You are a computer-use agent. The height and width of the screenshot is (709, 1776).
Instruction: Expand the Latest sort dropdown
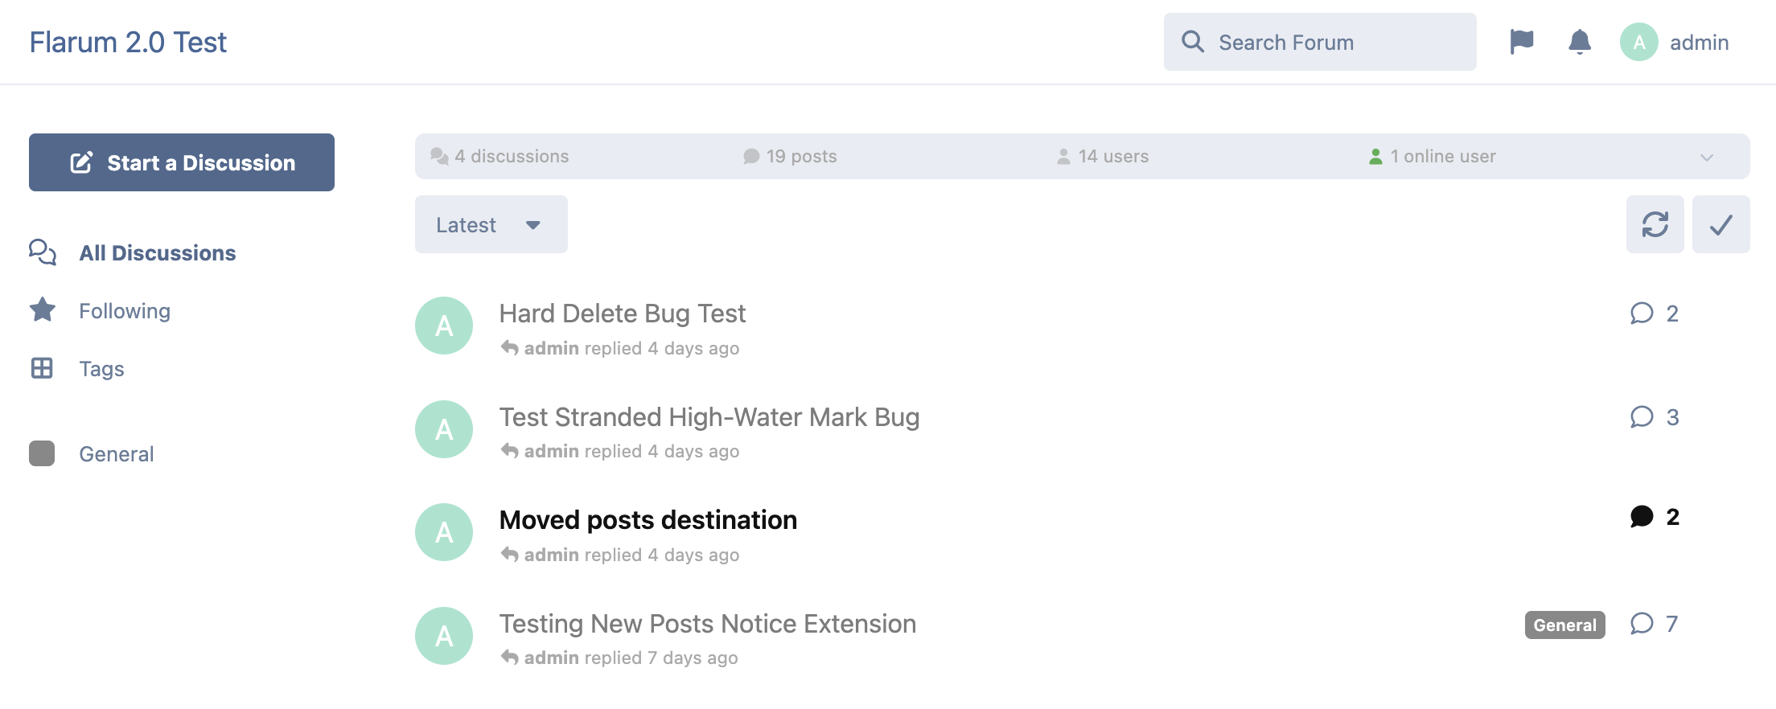tap(491, 224)
